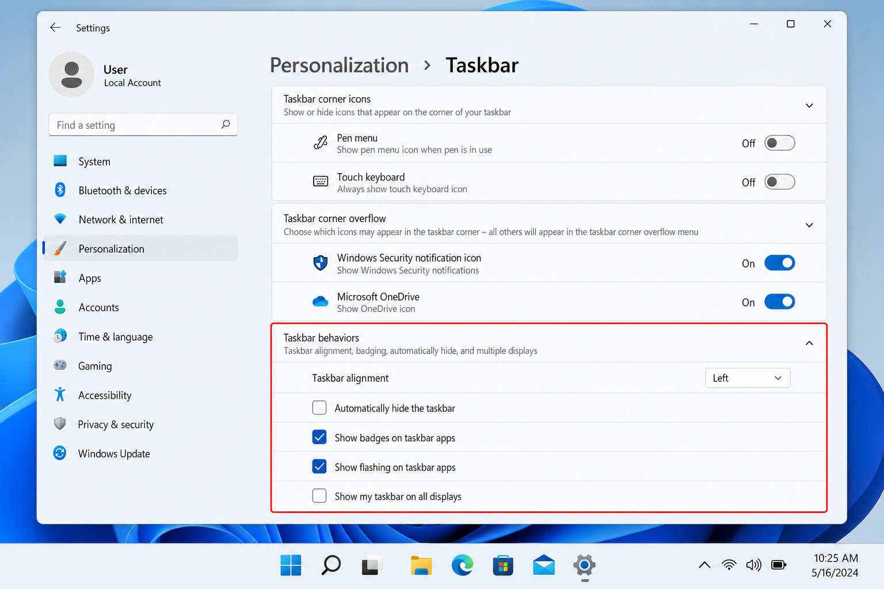
Task: Go to Windows Update category
Action: [x=140, y=454]
